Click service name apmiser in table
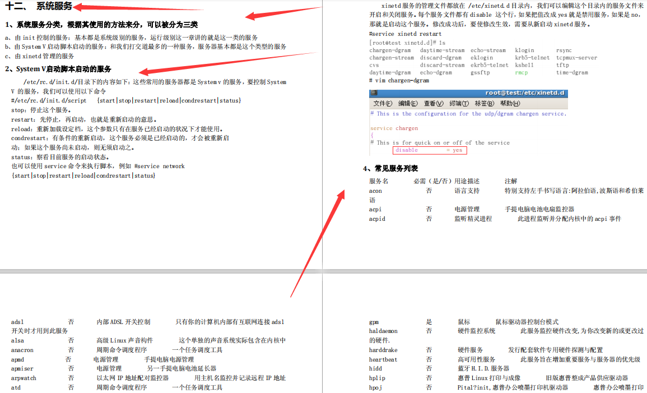The width and height of the screenshot is (647, 393). [22, 369]
